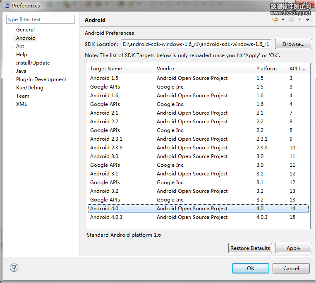Open the Ant preferences category
316x283 pixels.
tap(20, 46)
